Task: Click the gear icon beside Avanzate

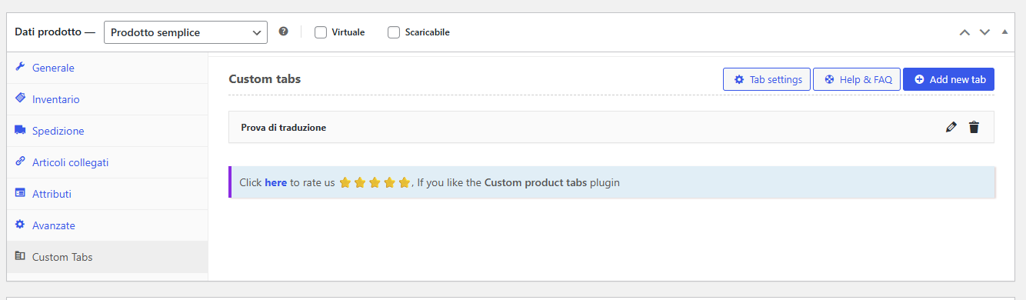Action: (x=20, y=225)
